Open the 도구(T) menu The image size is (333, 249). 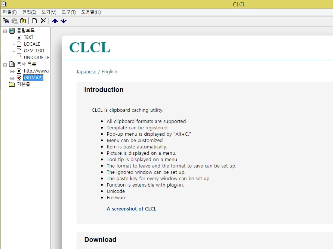[69, 12]
